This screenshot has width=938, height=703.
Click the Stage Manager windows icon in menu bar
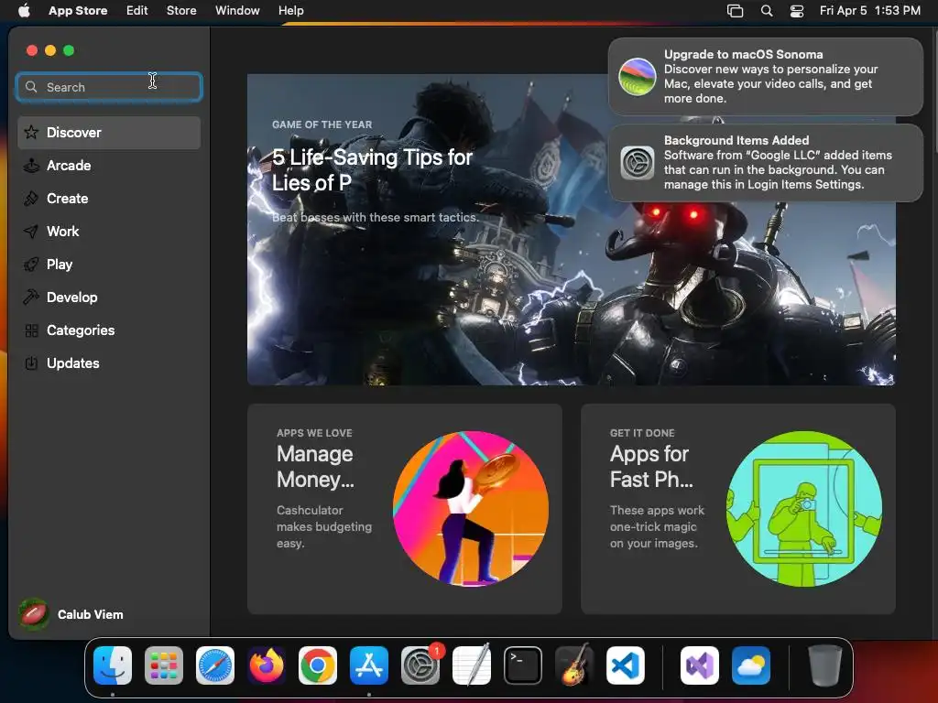click(x=736, y=11)
